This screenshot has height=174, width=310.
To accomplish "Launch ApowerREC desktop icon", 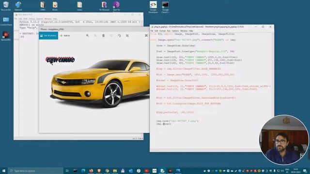I will click(x=6, y=36).
